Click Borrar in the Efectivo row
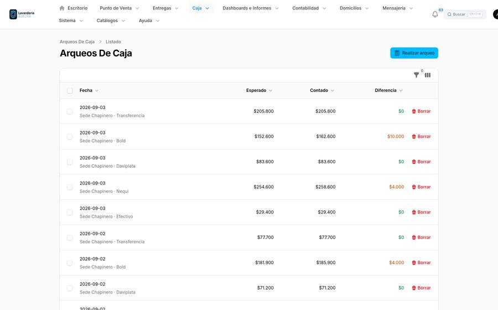 tap(422, 212)
